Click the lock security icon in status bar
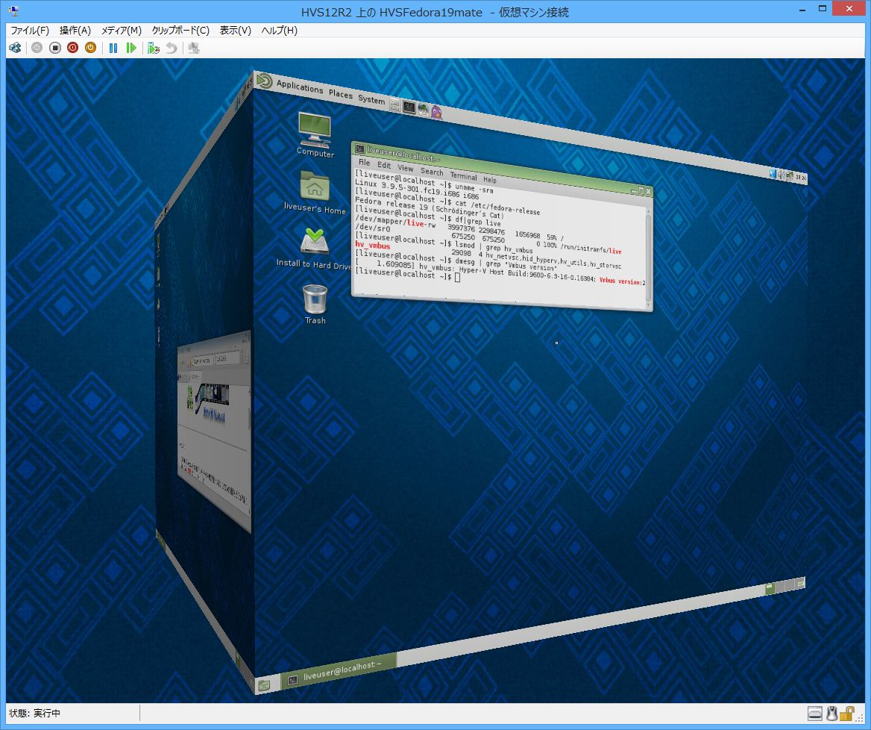871x730 pixels. 846,713
